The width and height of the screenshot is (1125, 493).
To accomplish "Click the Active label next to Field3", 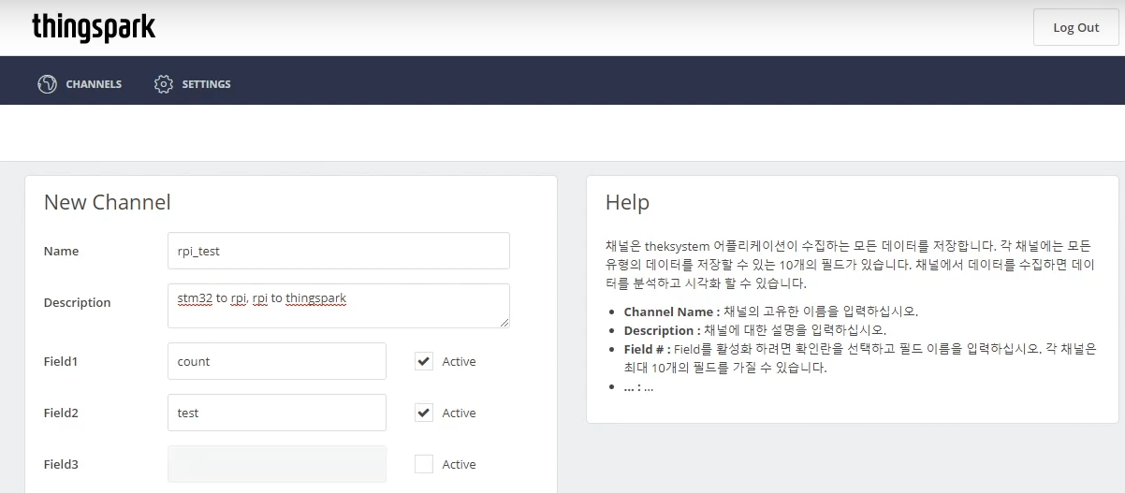I will [459, 464].
